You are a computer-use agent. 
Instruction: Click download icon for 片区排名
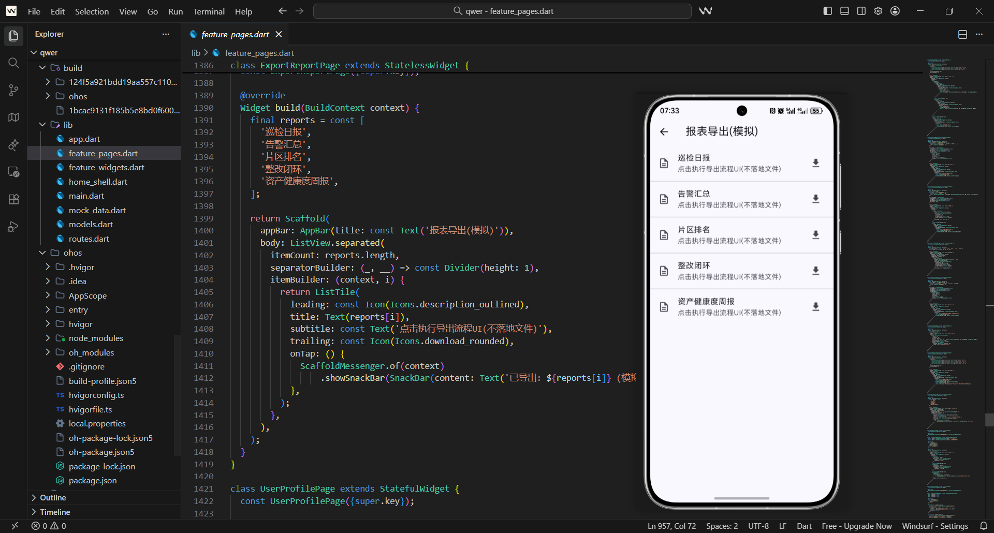815,235
